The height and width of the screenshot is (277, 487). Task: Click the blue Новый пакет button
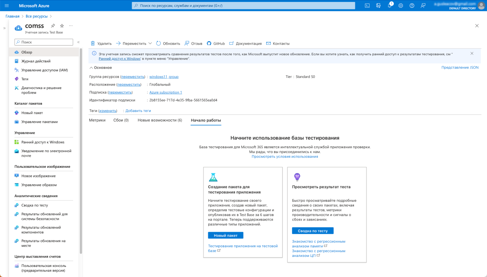click(x=226, y=235)
